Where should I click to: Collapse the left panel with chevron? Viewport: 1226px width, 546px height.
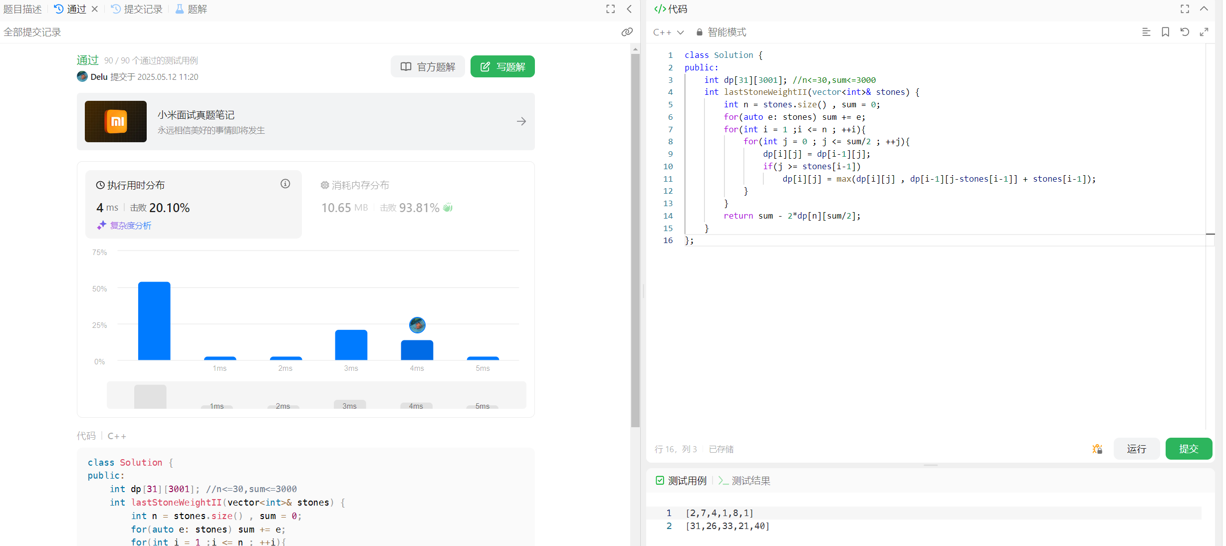pos(629,9)
